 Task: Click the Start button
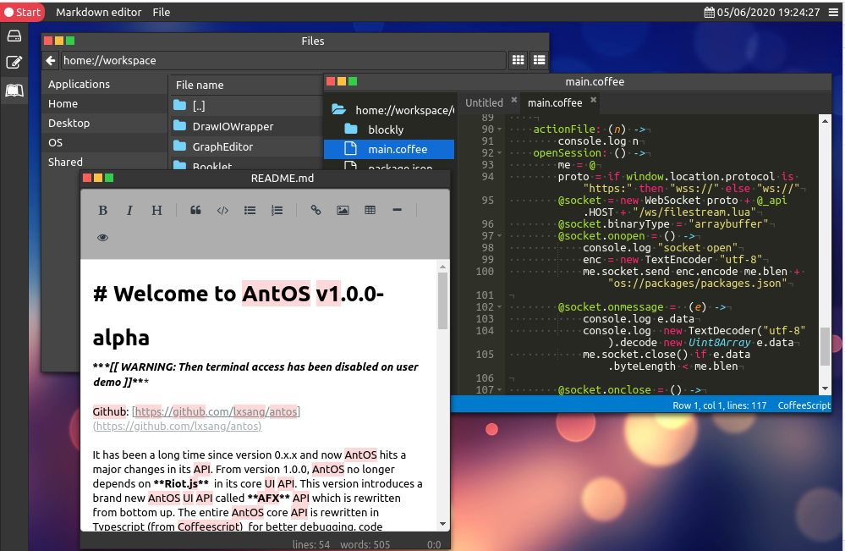pos(23,12)
